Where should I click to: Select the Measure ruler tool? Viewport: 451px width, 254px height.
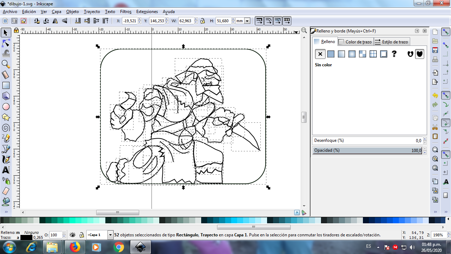pos(6,75)
